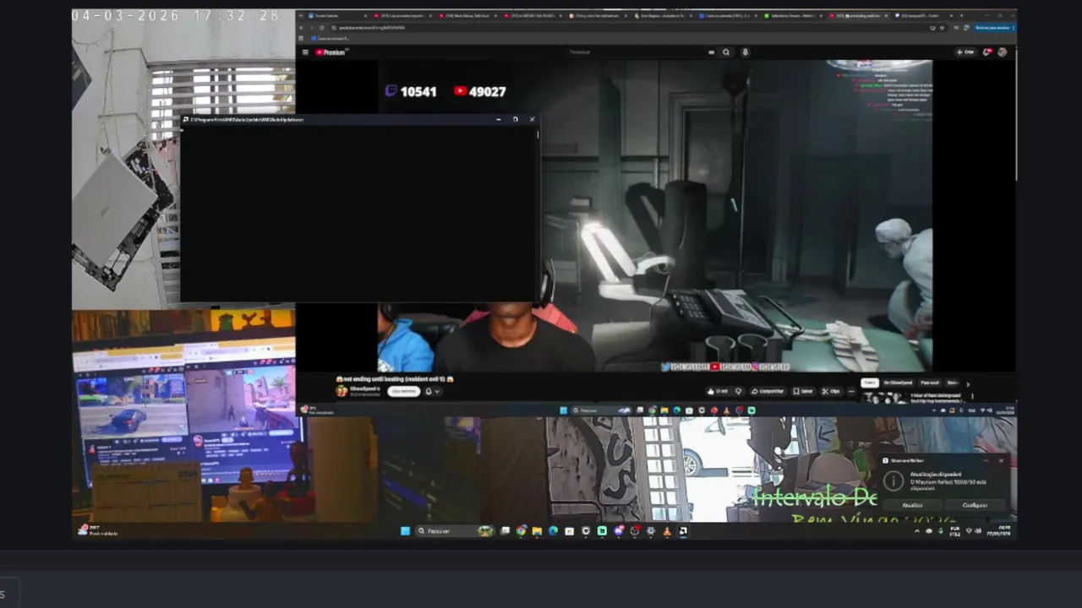This screenshot has width=1082, height=608.
Task: Click Atualizar in Macrium Reflect notification
Action: [912, 505]
